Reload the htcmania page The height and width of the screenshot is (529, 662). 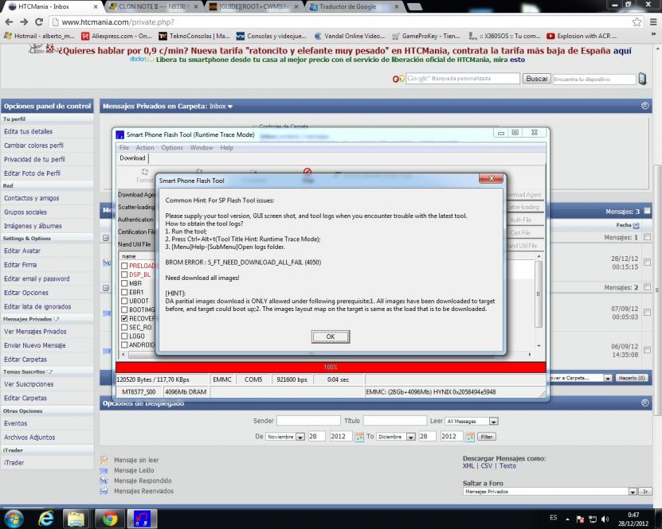[39, 22]
